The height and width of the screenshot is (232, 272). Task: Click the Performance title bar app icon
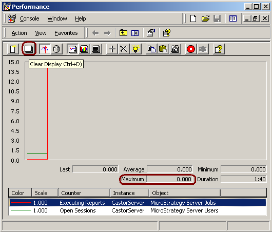point(7,7)
